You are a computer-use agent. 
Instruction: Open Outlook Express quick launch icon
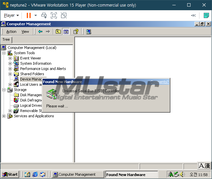coord(43,174)
